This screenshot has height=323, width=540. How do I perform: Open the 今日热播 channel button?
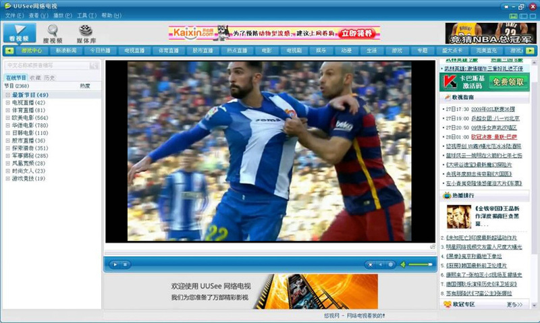click(100, 51)
